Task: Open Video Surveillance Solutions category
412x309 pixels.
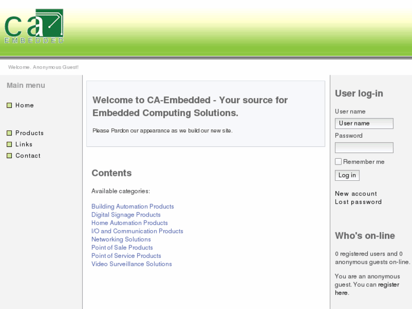Action: point(131,264)
